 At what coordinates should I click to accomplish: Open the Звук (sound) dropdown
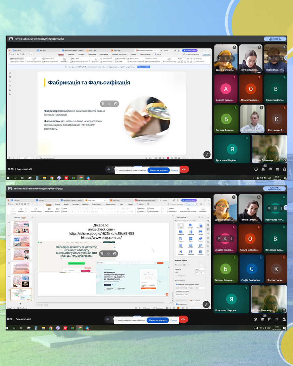(x=200, y=272)
